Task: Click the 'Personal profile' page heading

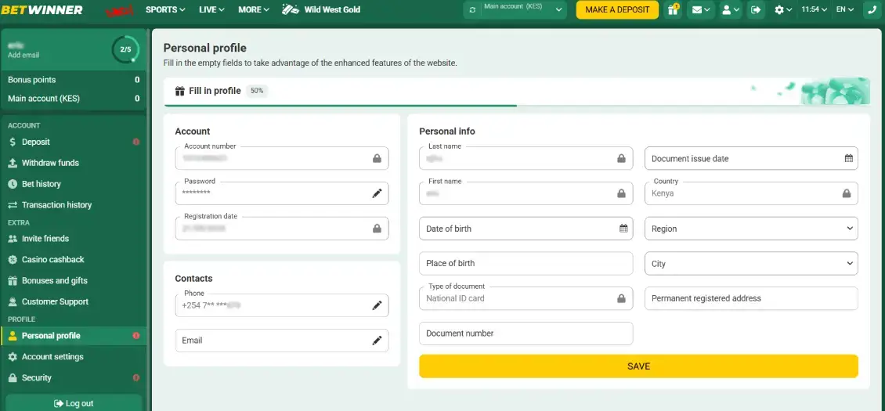Action: point(205,49)
